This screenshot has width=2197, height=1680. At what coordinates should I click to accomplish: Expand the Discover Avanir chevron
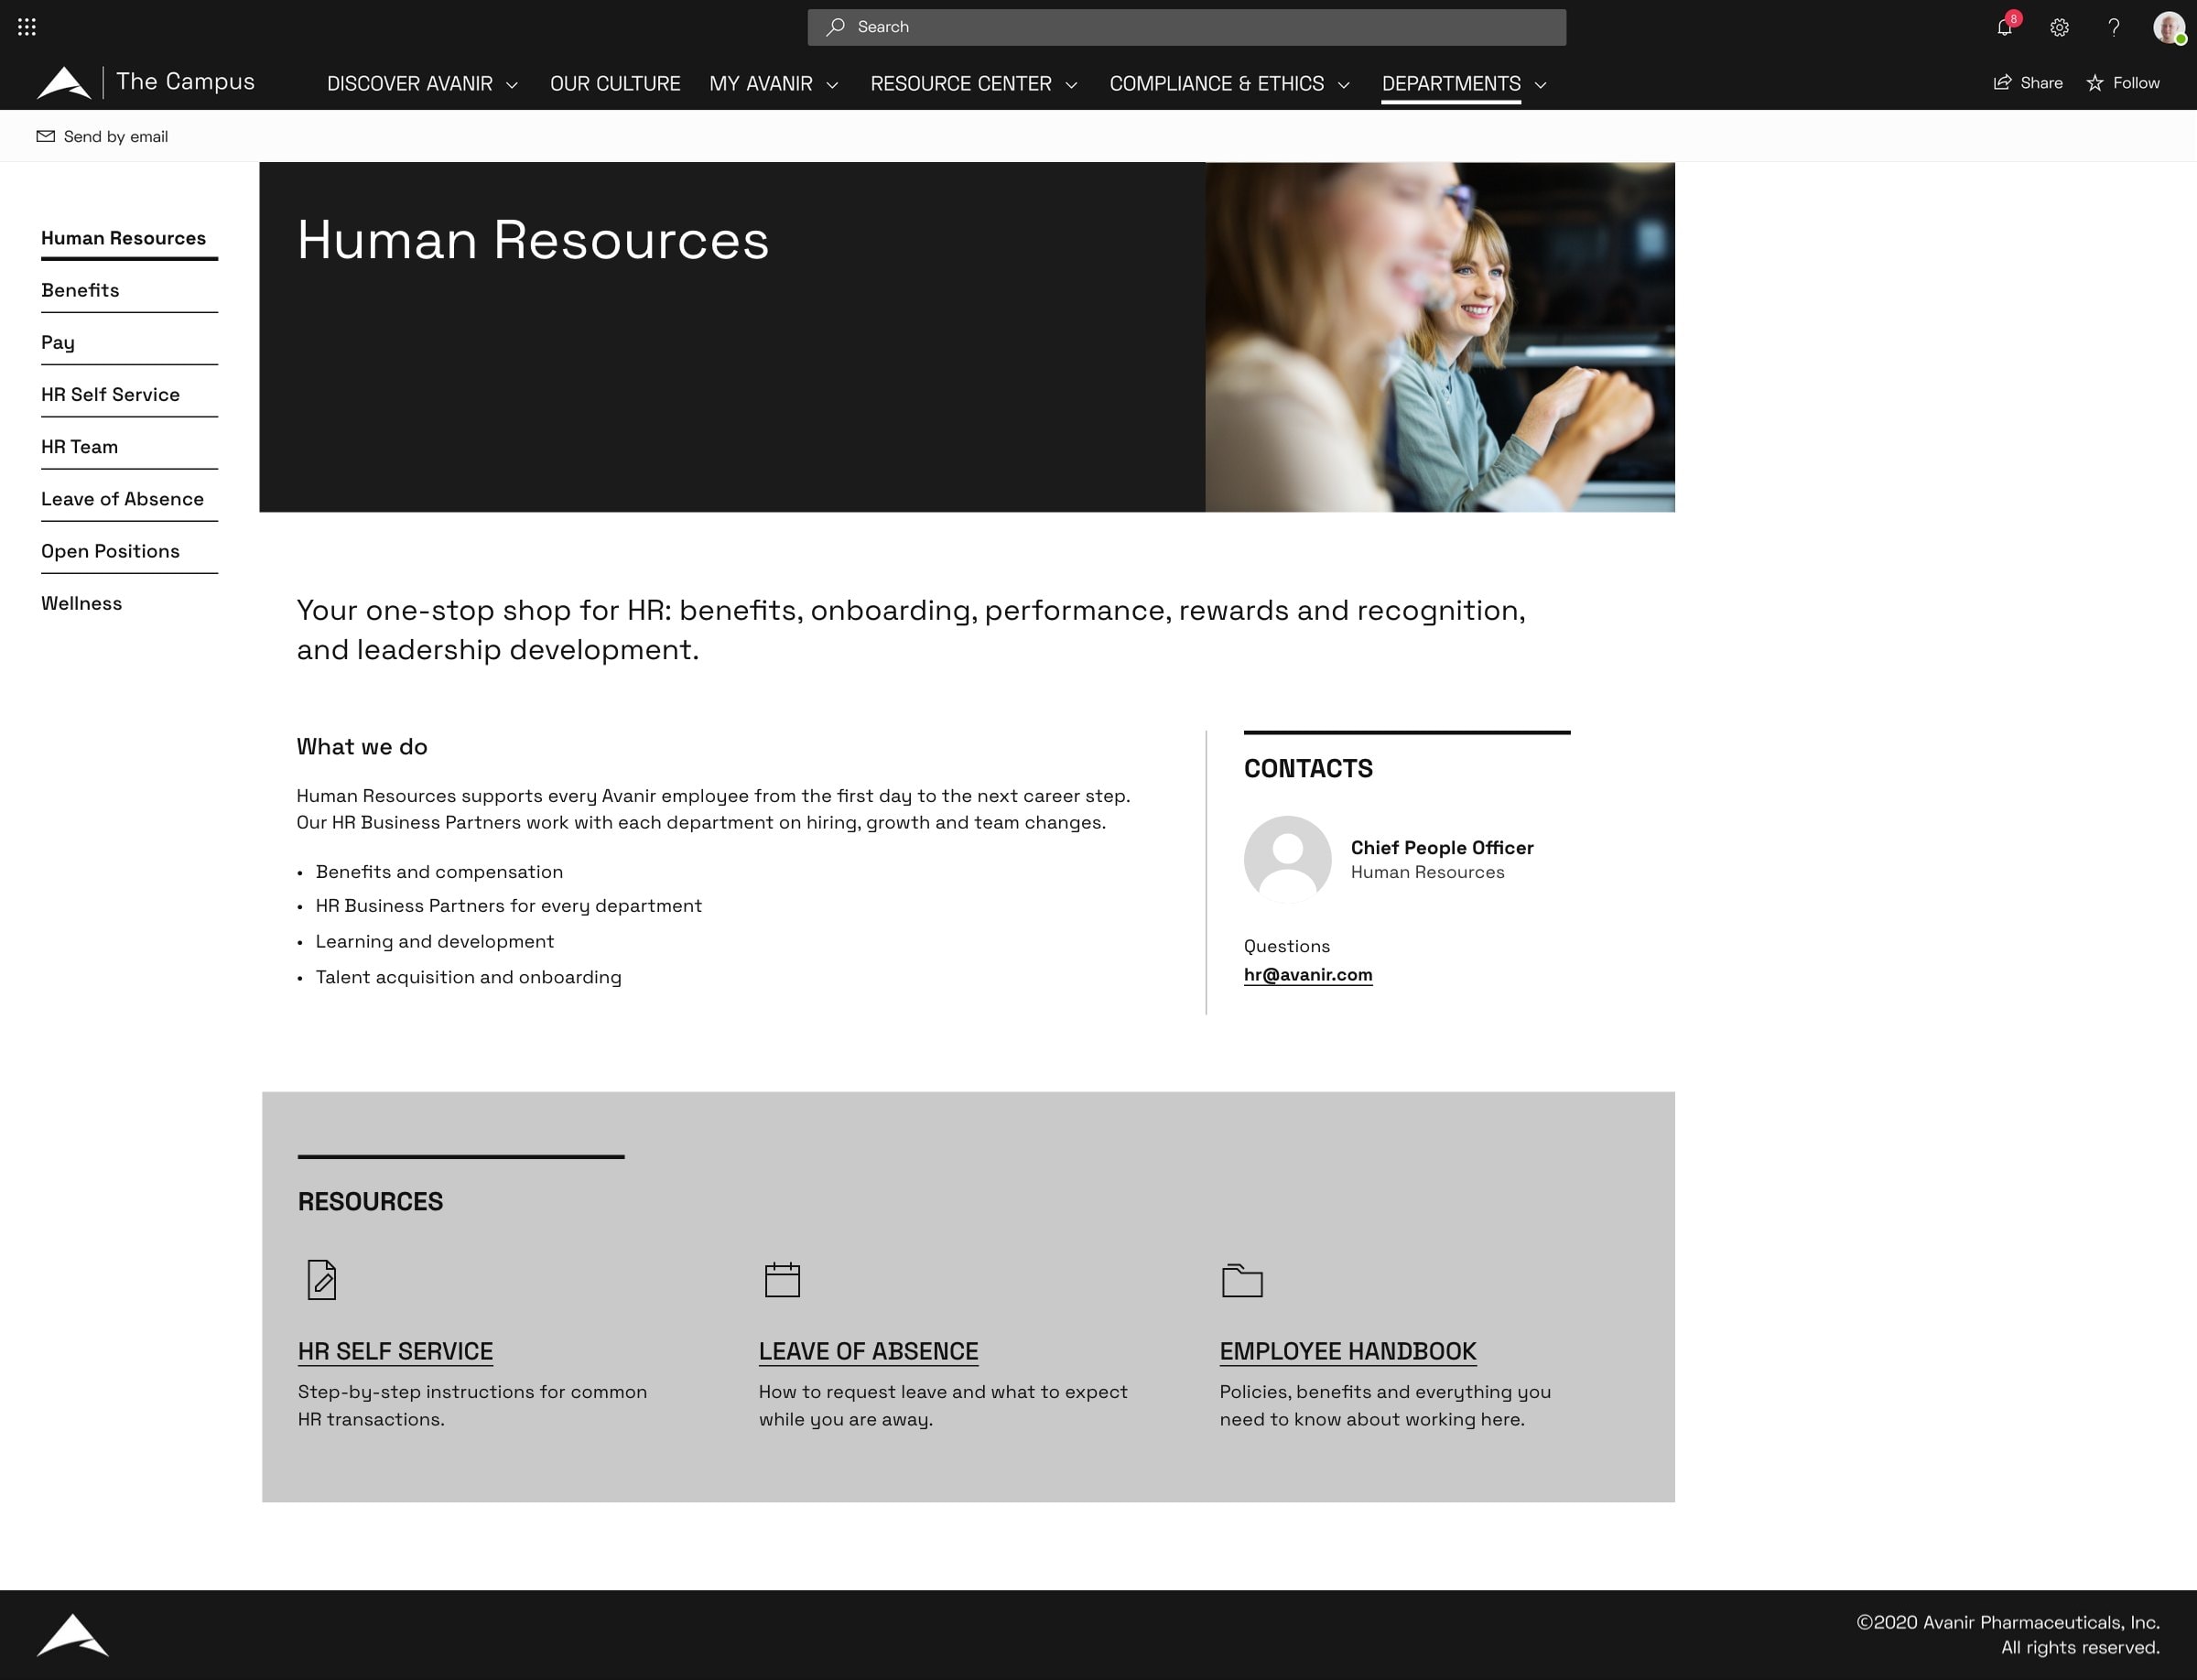click(512, 85)
